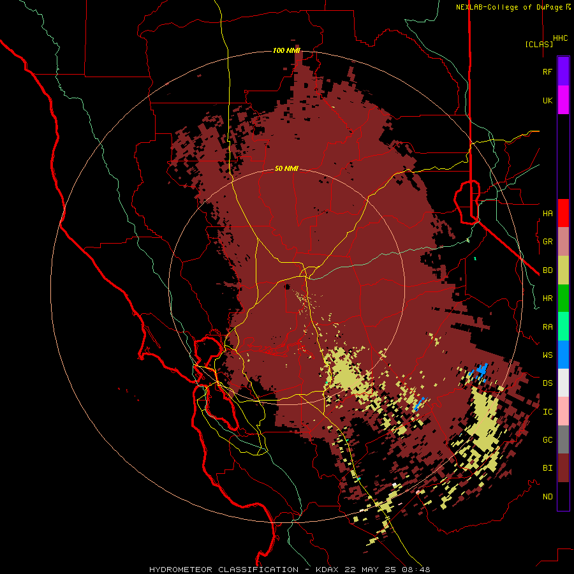Click the UK magenta legend swatch

(x=563, y=100)
